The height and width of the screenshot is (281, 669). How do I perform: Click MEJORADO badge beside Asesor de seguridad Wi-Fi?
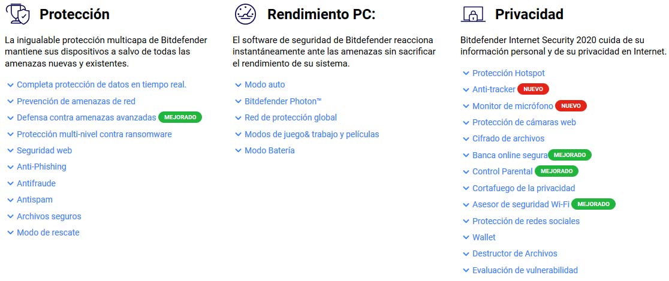[593, 204]
